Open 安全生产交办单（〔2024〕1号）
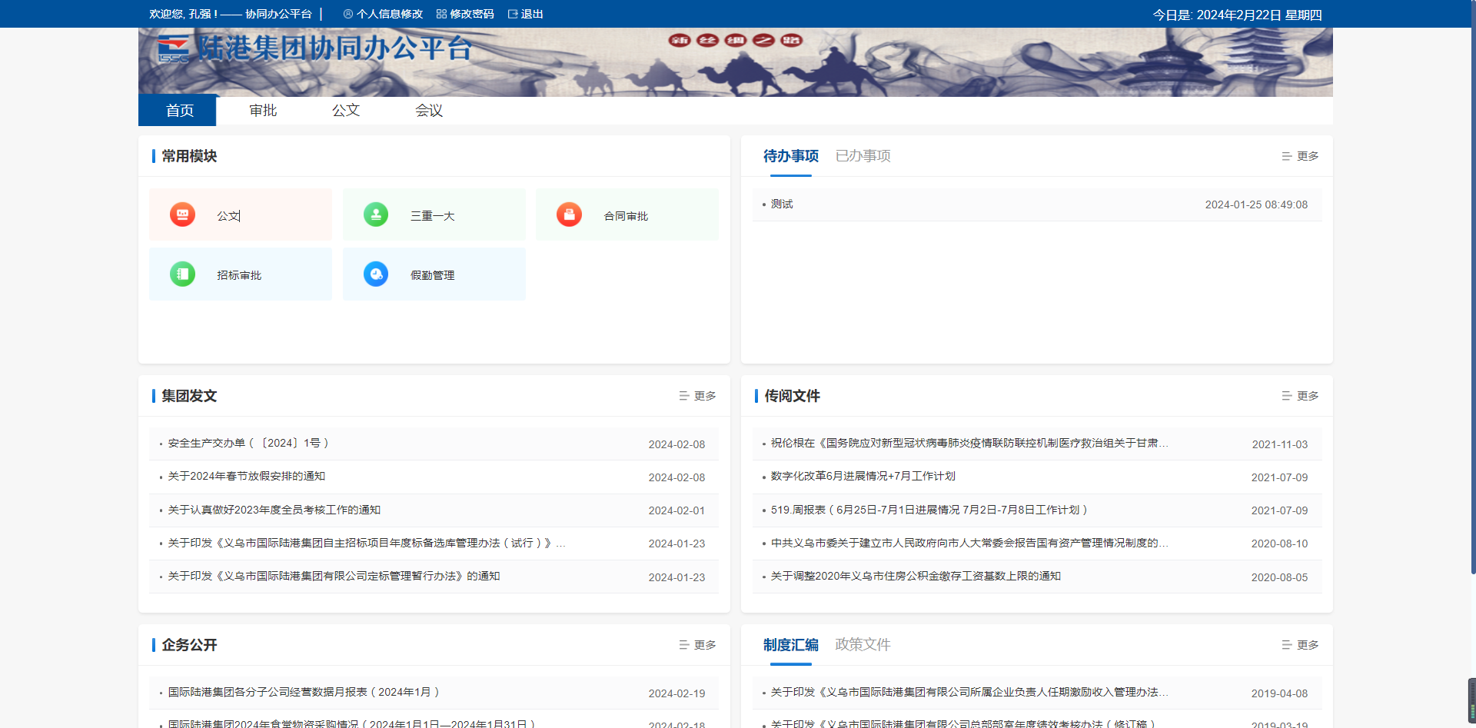 pyautogui.click(x=248, y=444)
